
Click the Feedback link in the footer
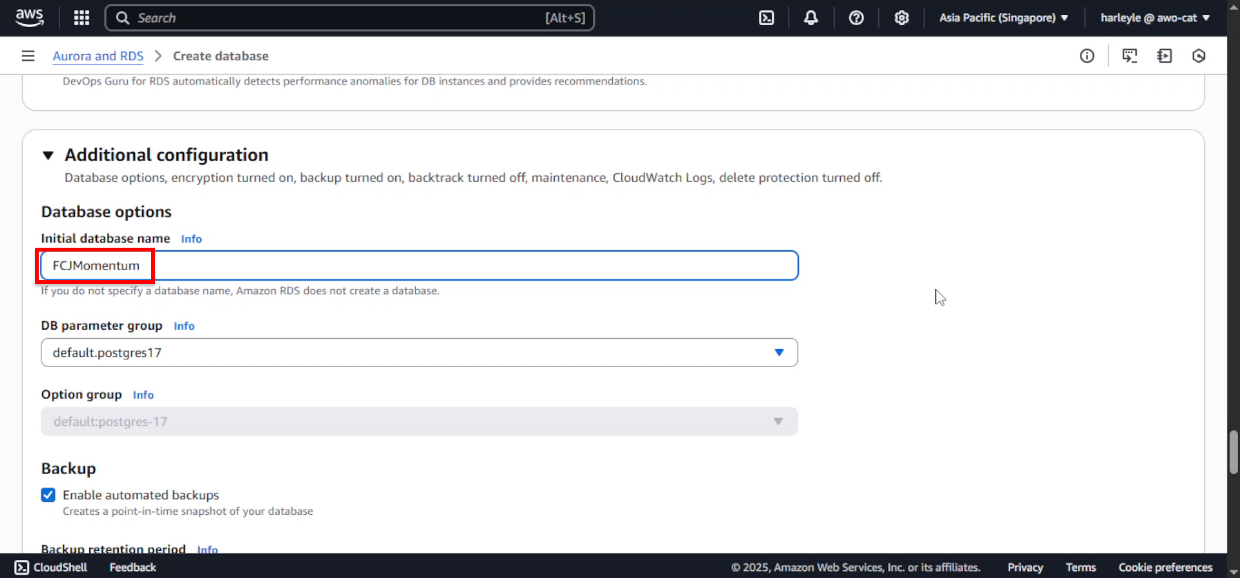(132, 567)
